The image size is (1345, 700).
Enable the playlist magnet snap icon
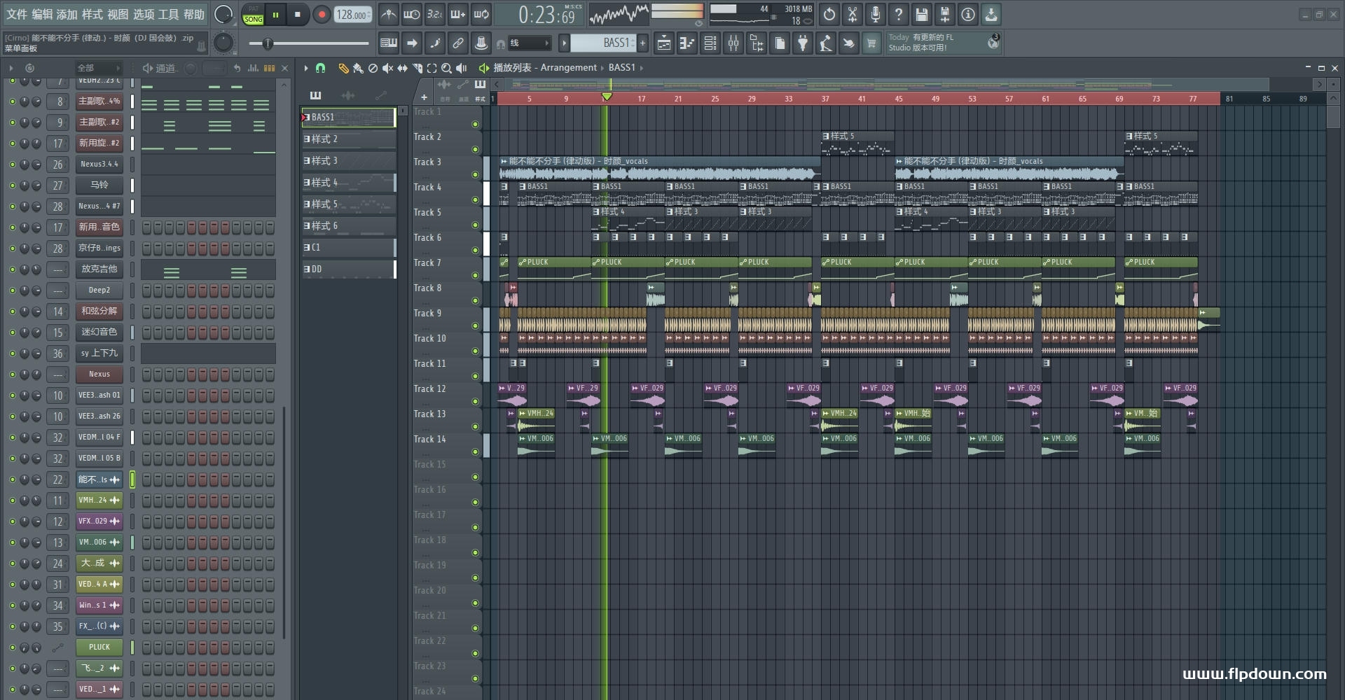pyautogui.click(x=320, y=68)
